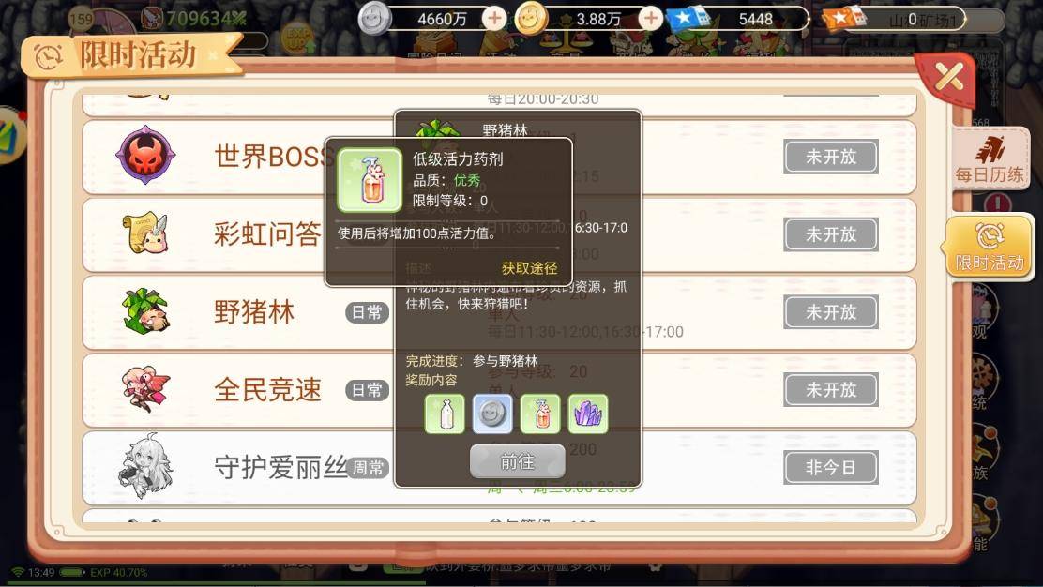Open the 获取途径 link
The width and height of the screenshot is (1043, 587).
pos(530,268)
